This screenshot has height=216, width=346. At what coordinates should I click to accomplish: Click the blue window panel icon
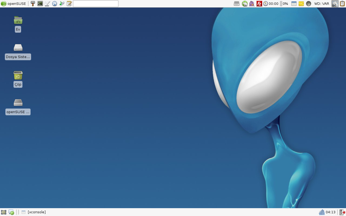click(294, 4)
